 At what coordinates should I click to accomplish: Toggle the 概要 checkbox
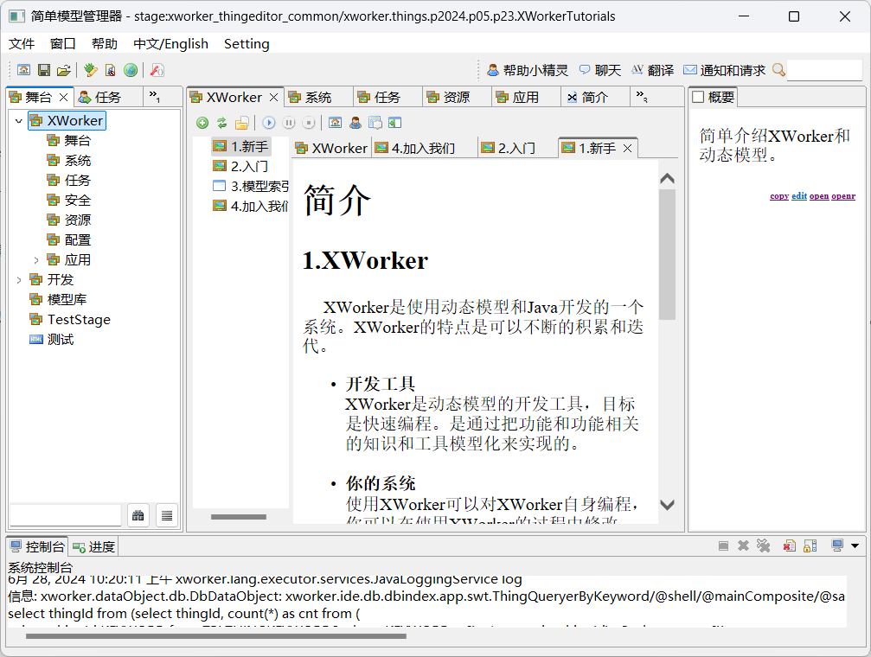click(x=698, y=97)
